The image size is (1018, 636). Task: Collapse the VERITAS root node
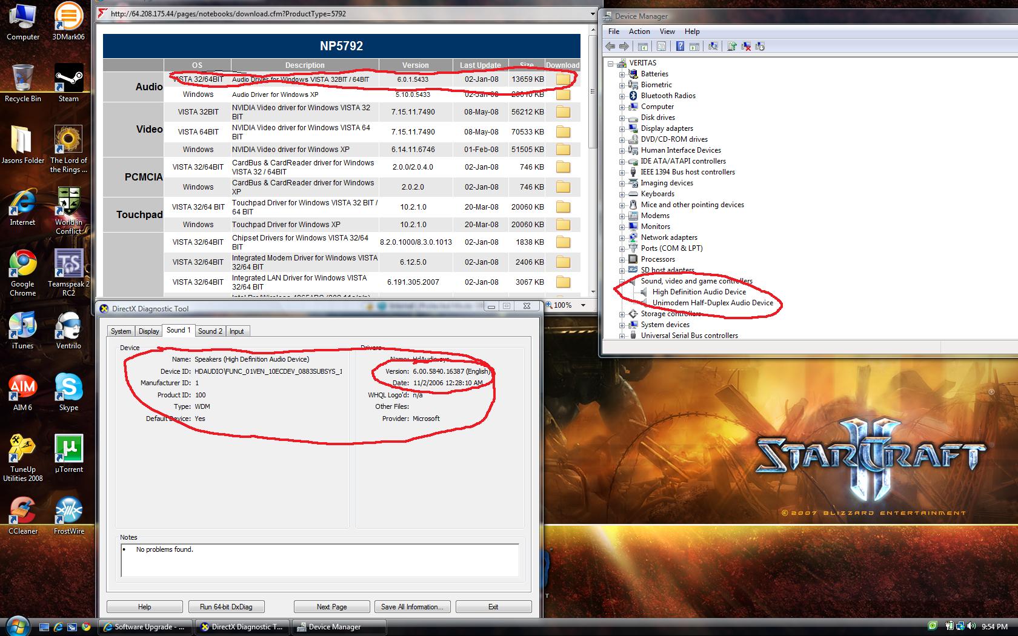pyautogui.click(x=611, y=63)
